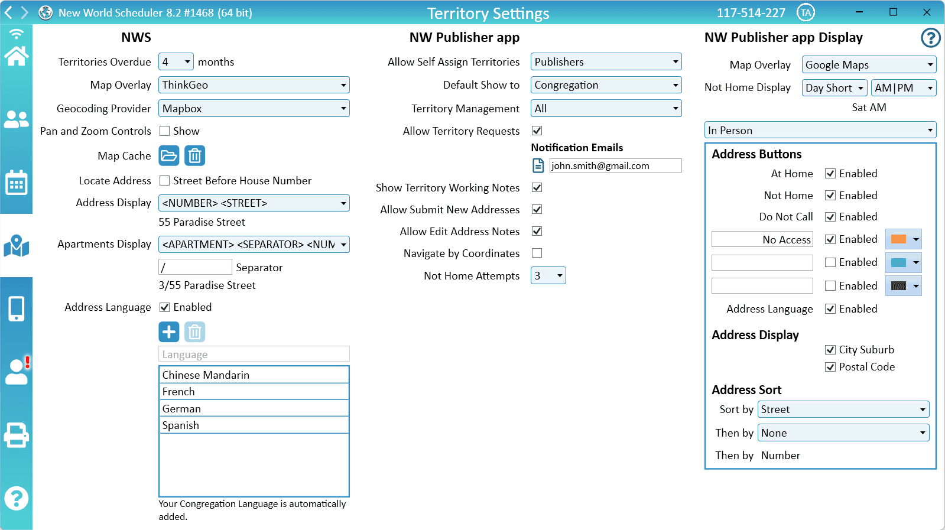Select Spanish in language list
This screenshot has width=945, height=530.
click(254, 425)
